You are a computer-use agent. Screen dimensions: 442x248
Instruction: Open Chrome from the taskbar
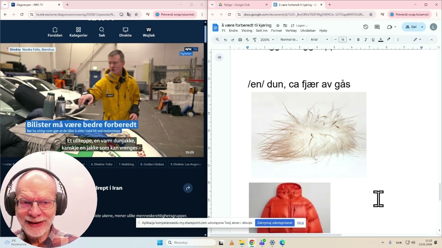pos(252,242)
